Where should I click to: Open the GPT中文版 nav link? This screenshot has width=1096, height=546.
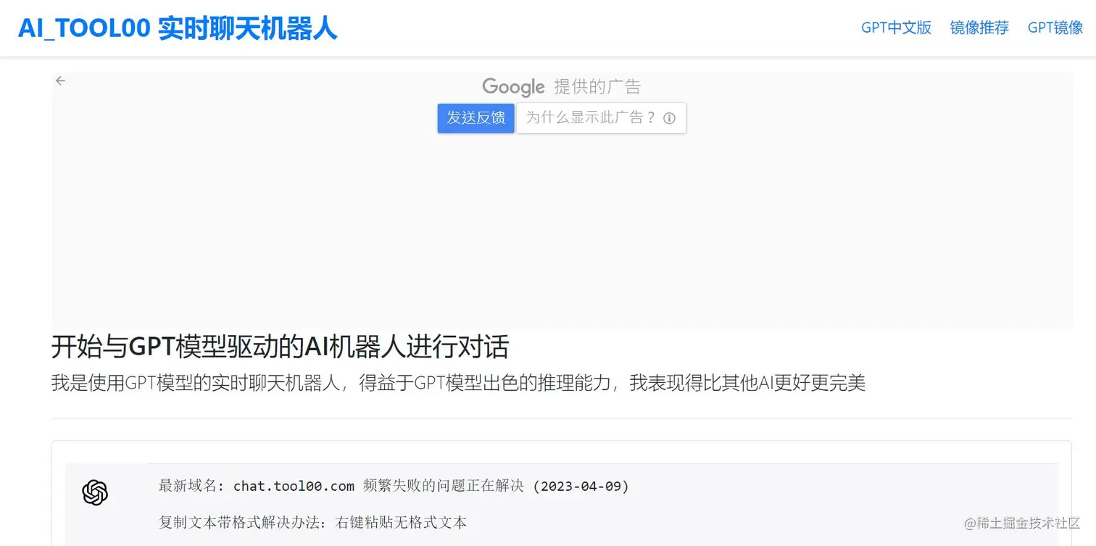point(896,28)
